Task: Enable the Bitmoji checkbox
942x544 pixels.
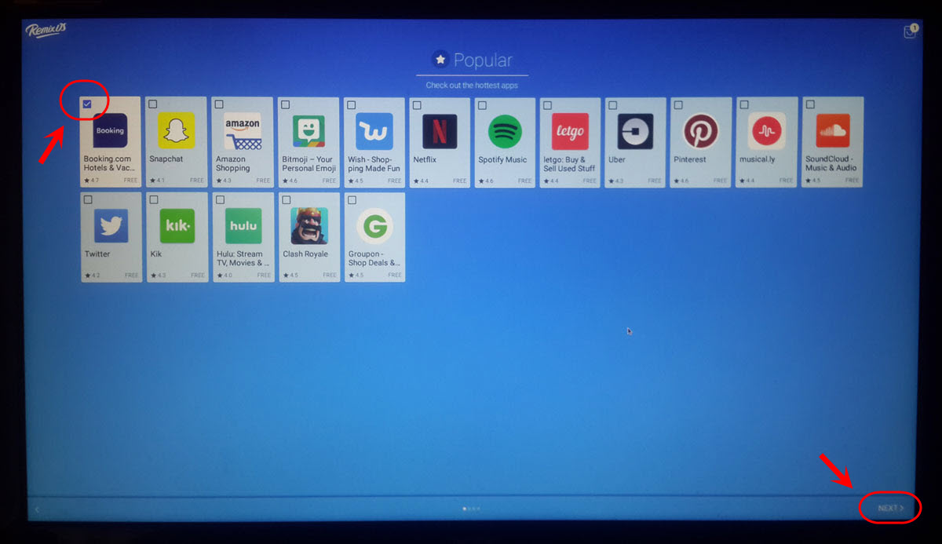Action: pos(285,104)
